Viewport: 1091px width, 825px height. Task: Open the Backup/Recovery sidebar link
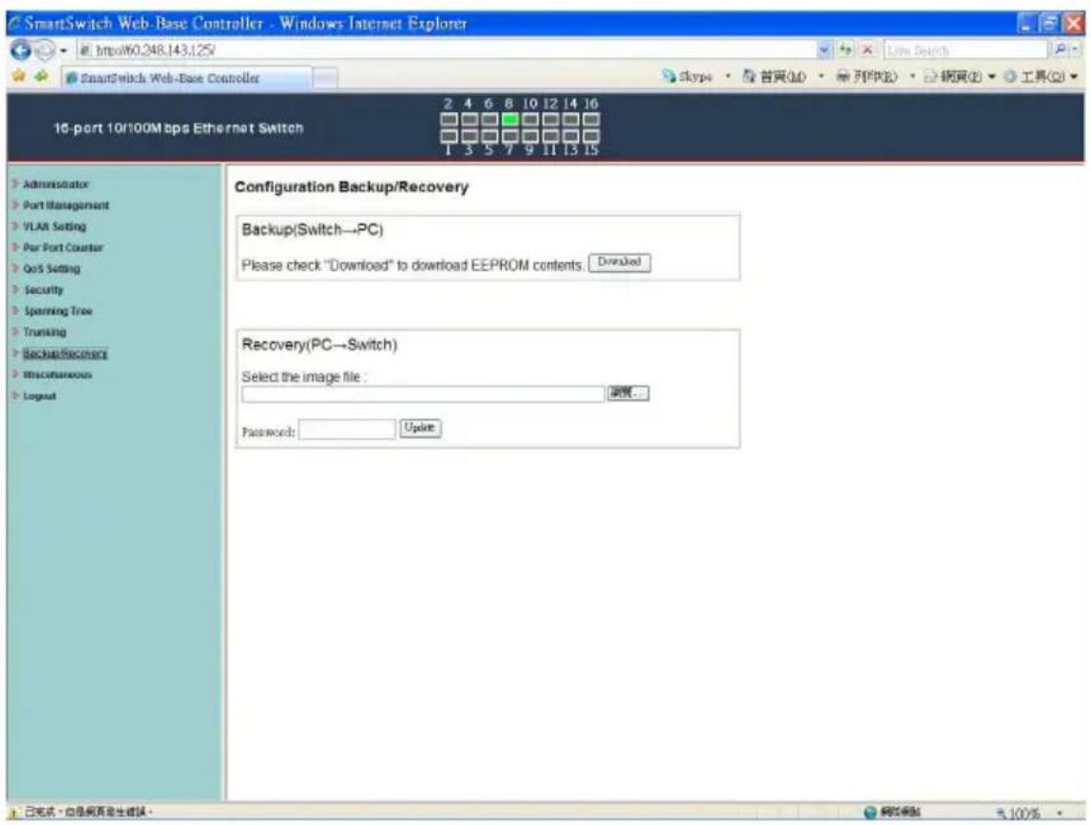tap(65, 354)
